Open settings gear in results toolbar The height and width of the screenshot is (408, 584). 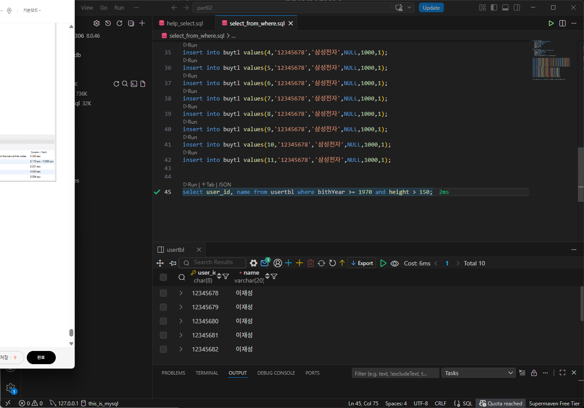click(253, 263)
